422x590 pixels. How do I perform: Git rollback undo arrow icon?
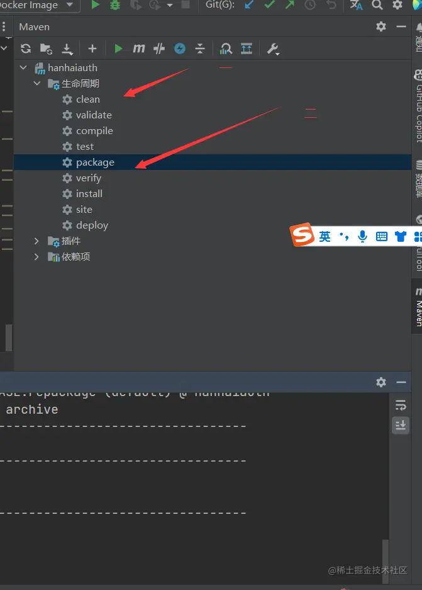click(x=331, y=5)
